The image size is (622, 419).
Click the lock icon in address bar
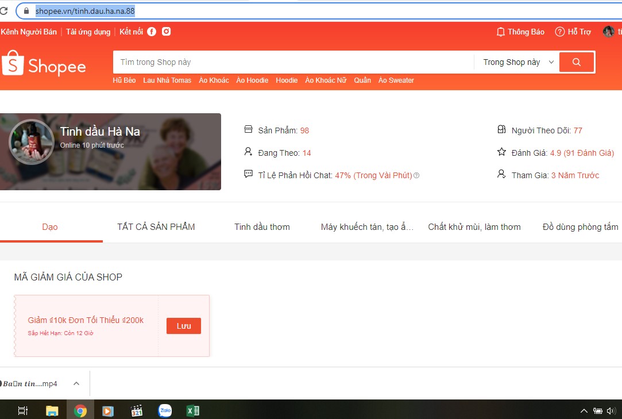pyautogui.click(x=26, y=11)
